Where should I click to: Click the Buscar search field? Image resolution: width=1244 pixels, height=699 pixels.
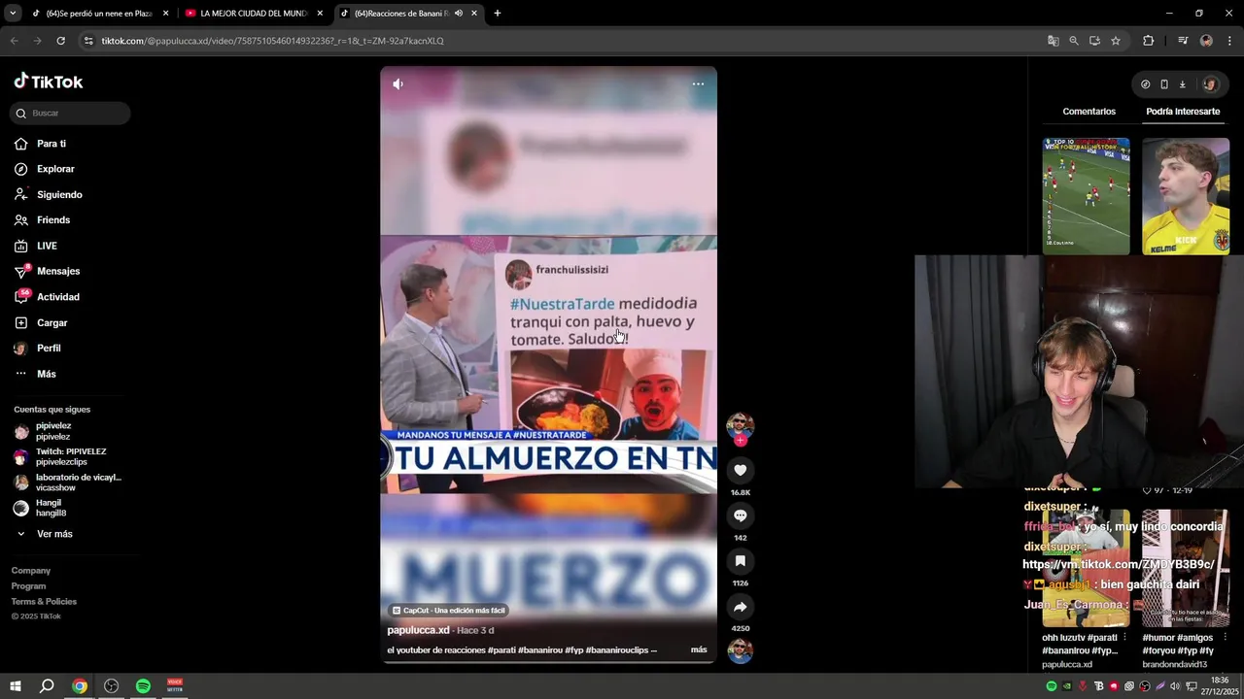click(70, 113)
